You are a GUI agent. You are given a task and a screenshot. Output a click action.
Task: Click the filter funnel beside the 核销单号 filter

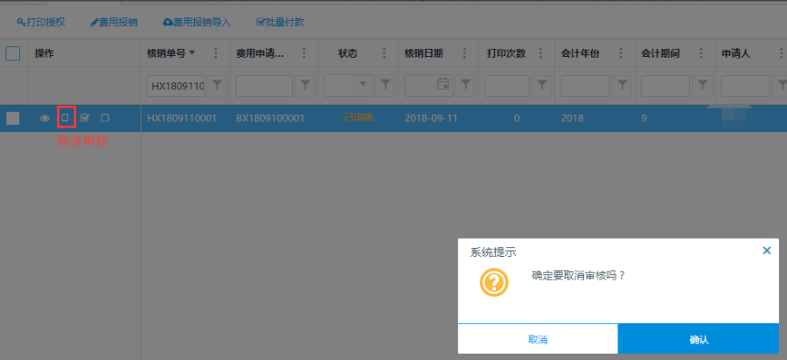[218, 86]
